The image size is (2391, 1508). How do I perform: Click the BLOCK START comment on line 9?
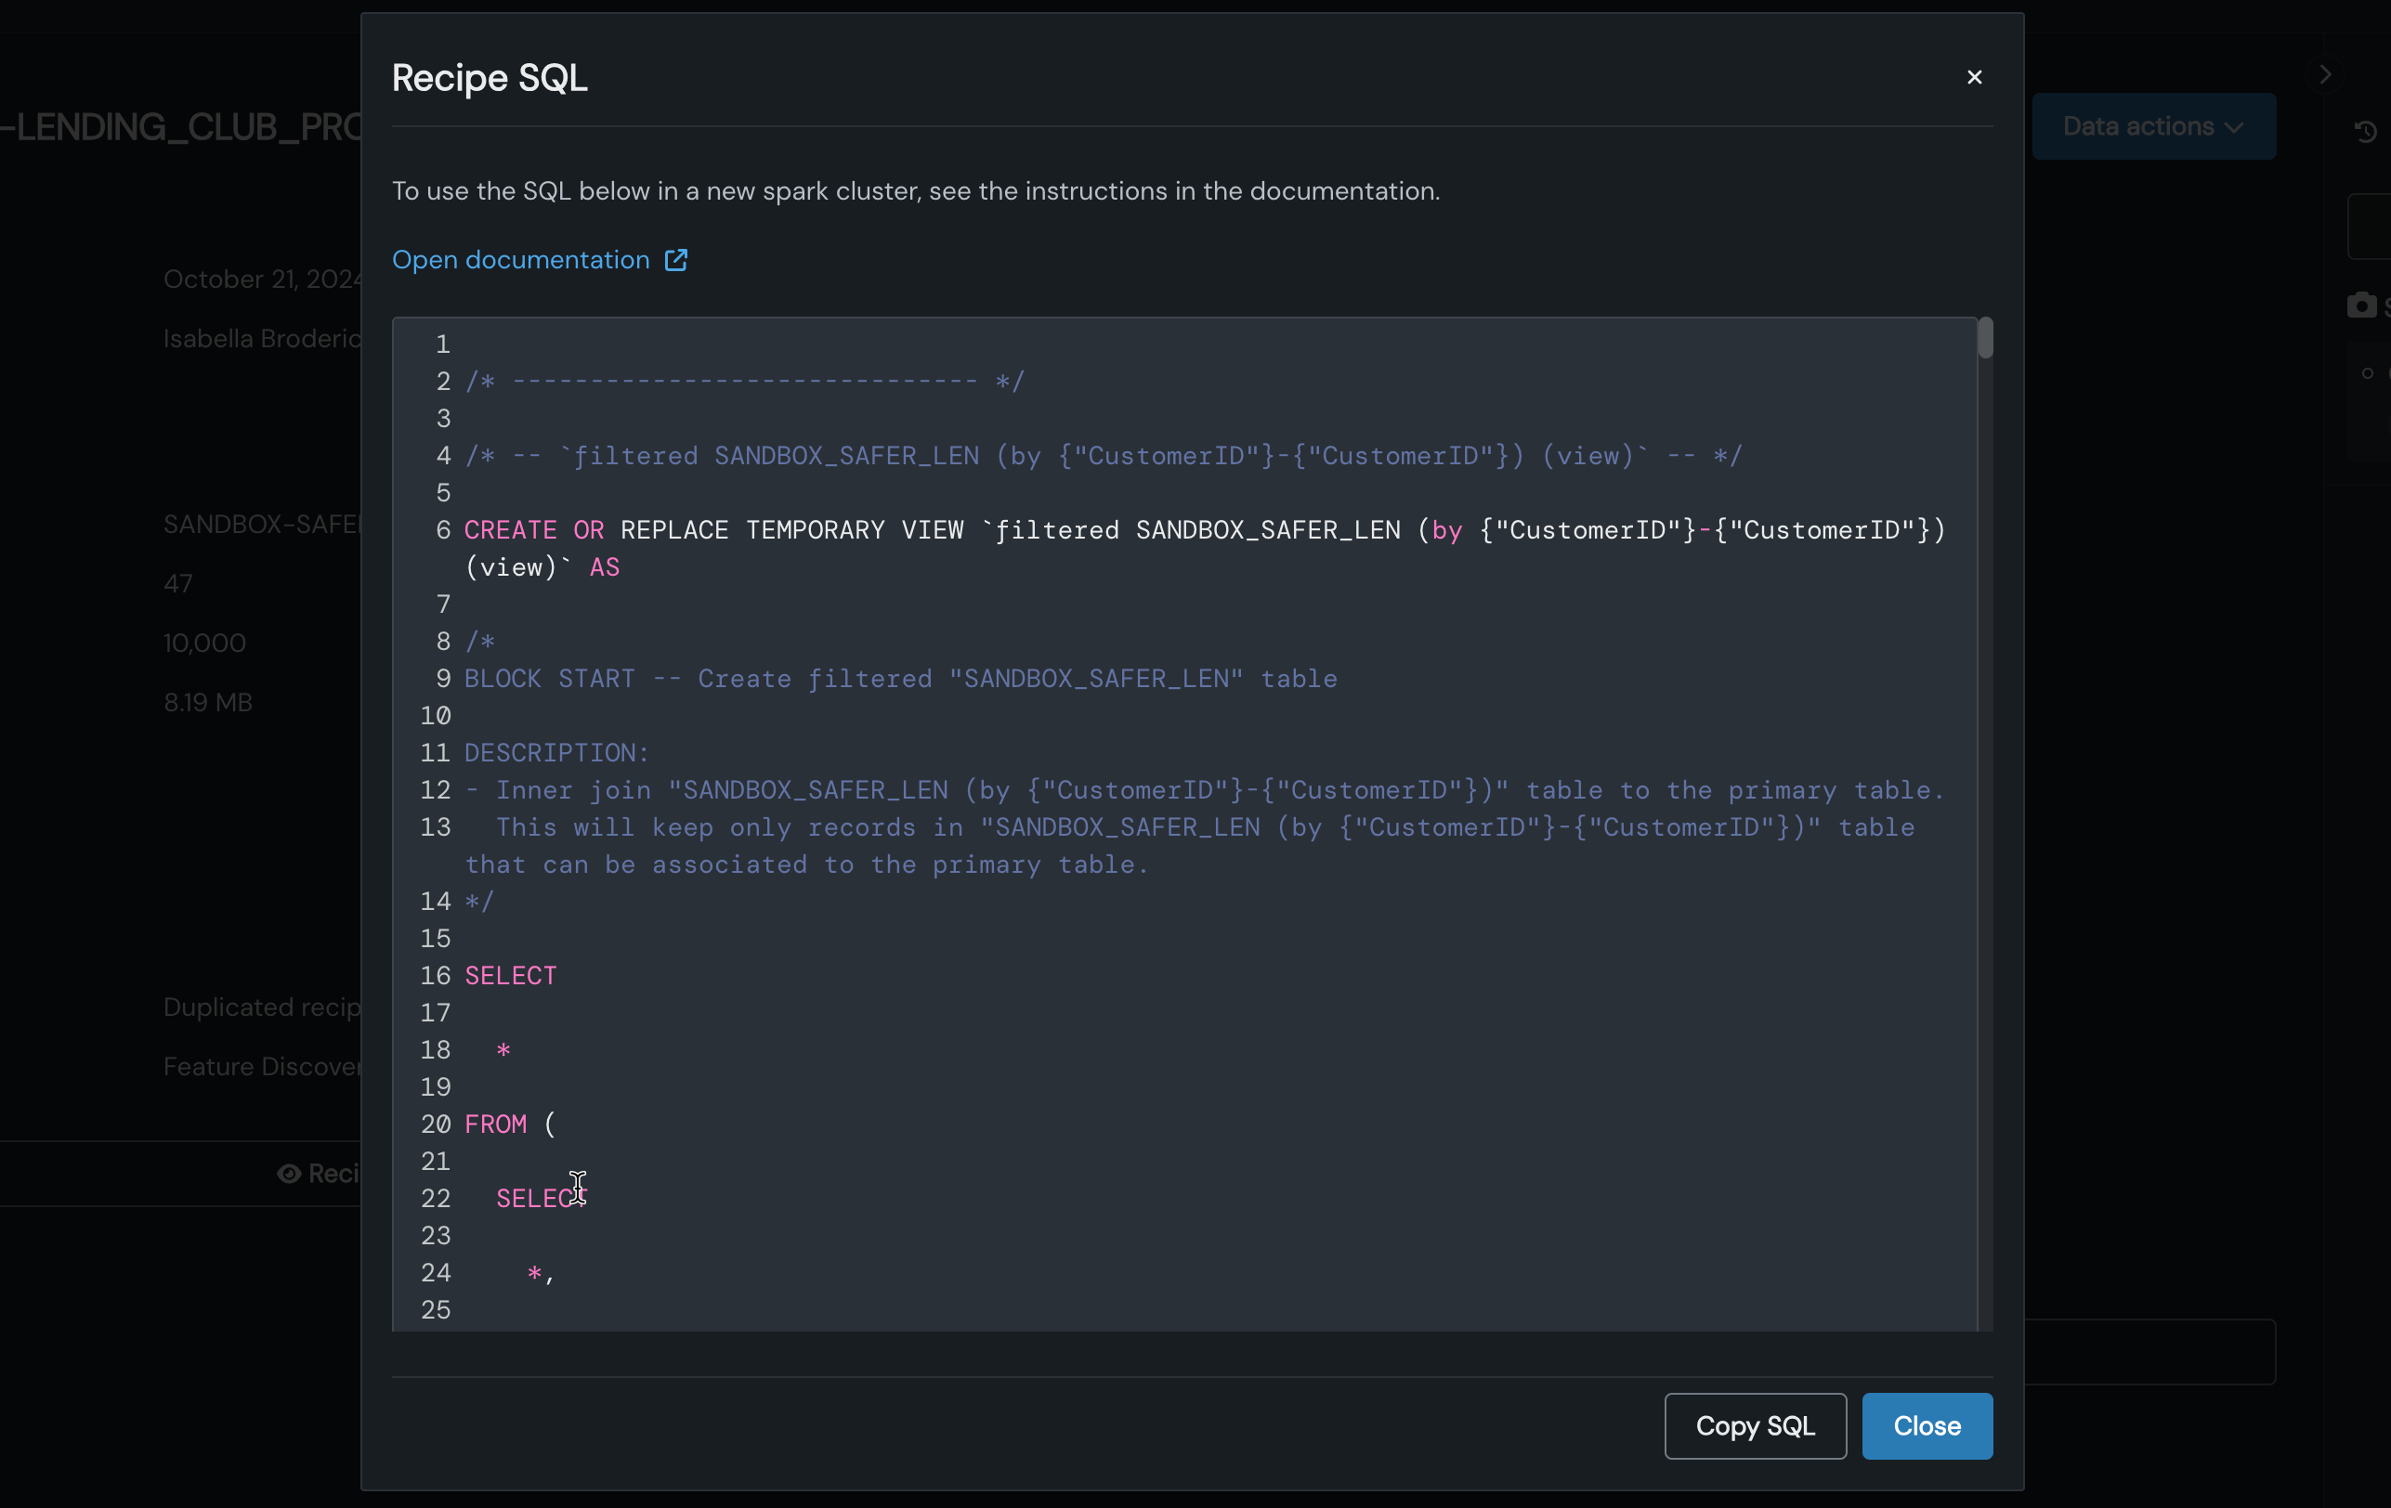coord(549,679)
